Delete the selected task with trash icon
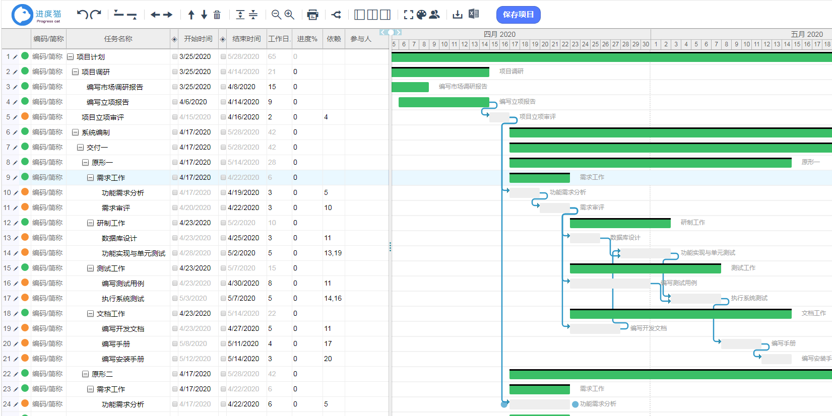Screen dimensions: 832x416 (x=217, y=15)
